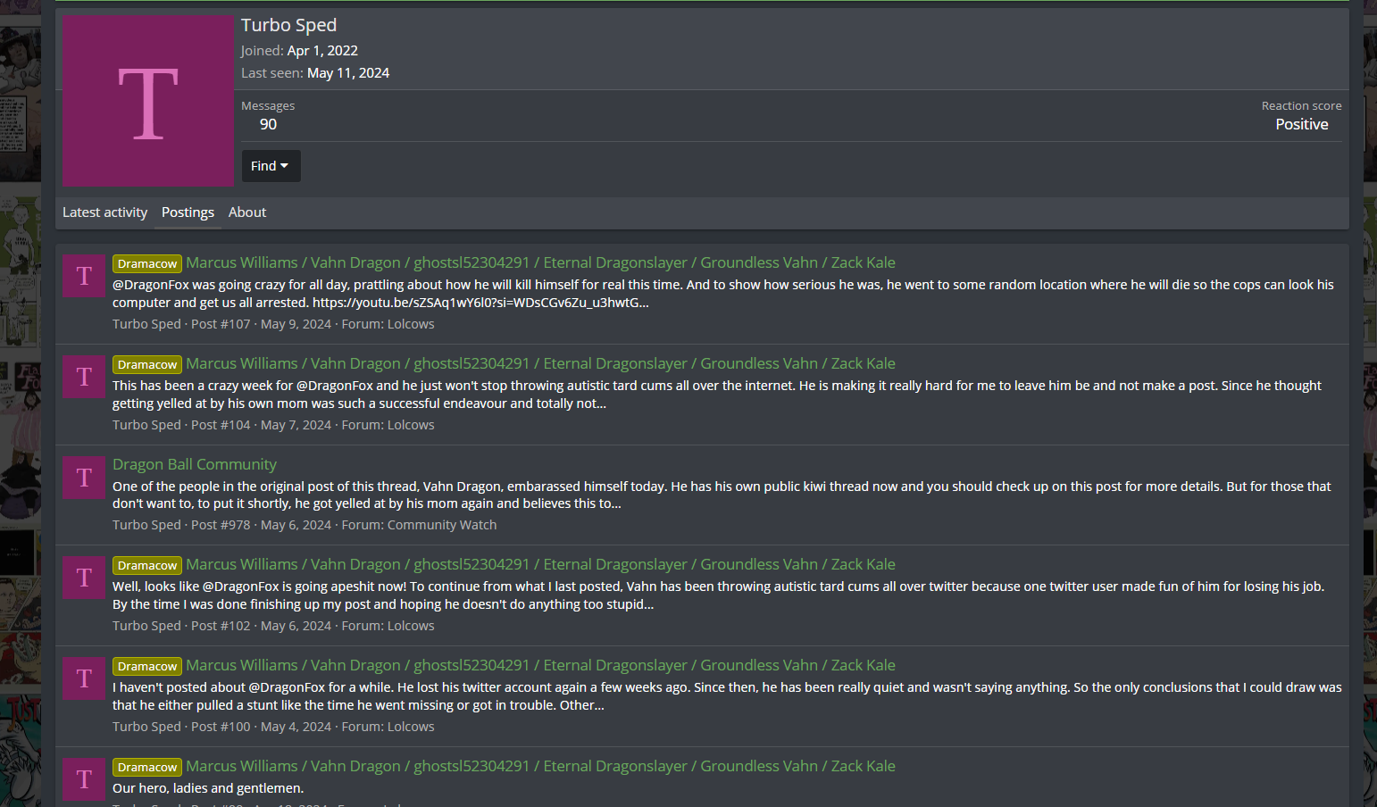Click the Lolcows forum link on the Post #104 entry
The height and width of the screenshot is (807, 1377).
tap(411, 425)
